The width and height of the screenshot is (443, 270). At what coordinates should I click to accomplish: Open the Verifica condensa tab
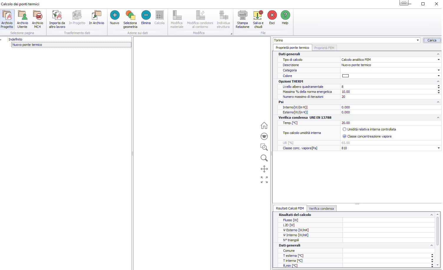[x=321, y=209]
